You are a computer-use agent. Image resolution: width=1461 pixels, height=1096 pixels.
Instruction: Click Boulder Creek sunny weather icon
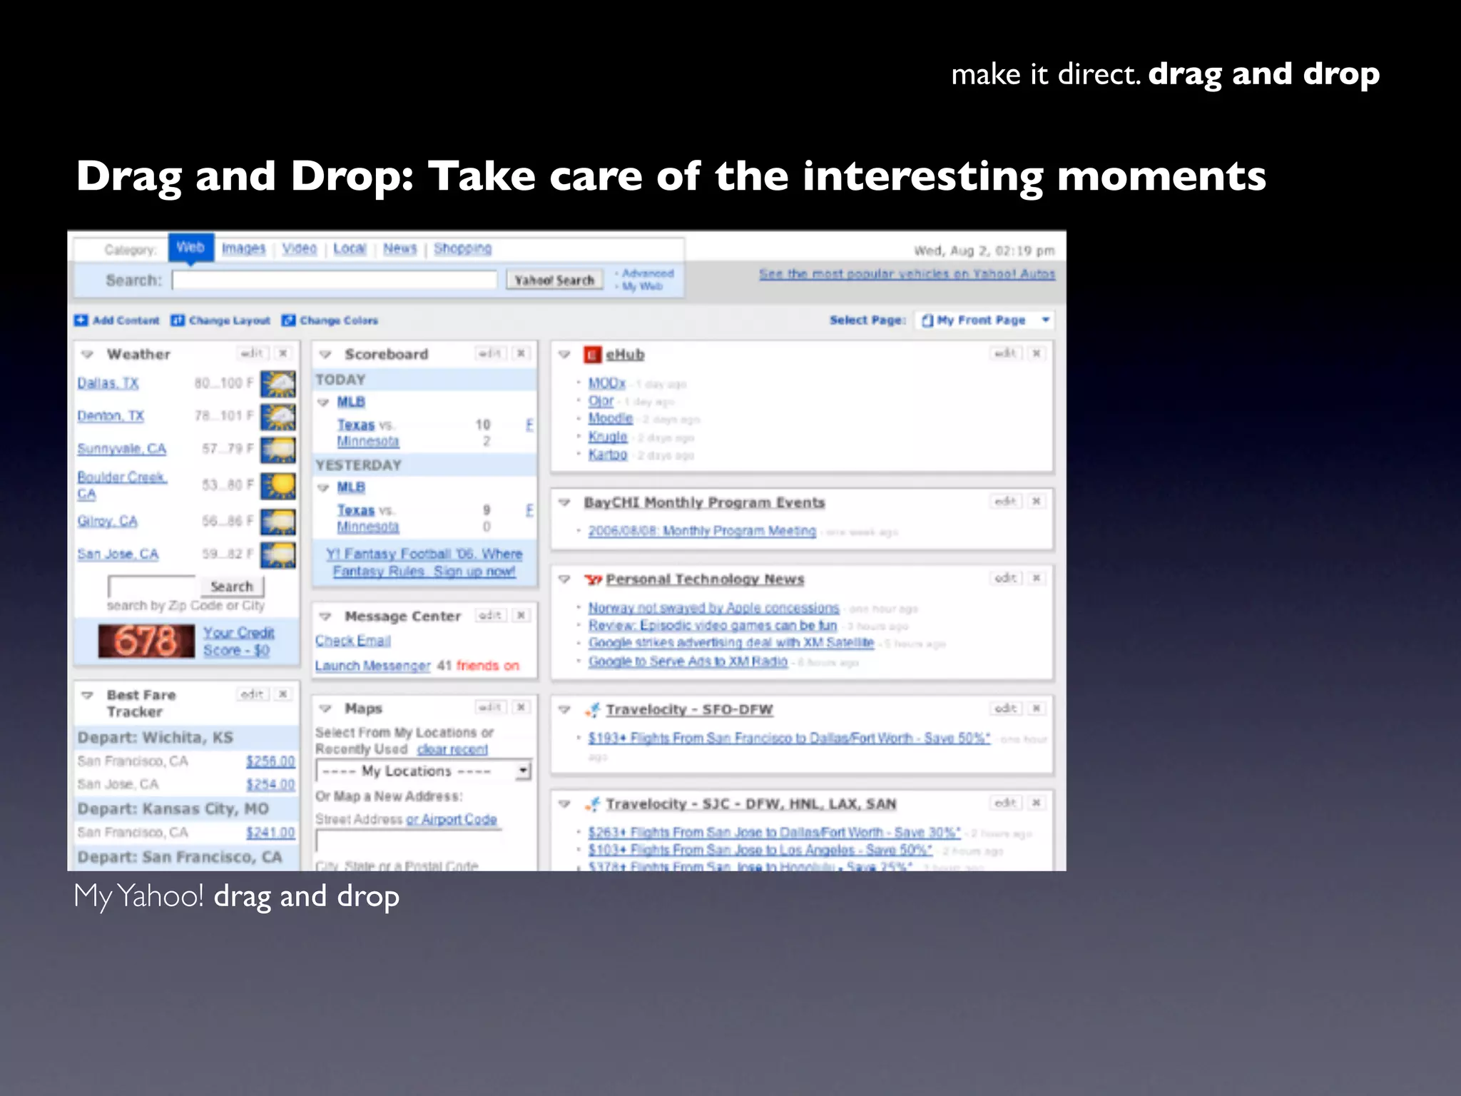pos(278,486)
